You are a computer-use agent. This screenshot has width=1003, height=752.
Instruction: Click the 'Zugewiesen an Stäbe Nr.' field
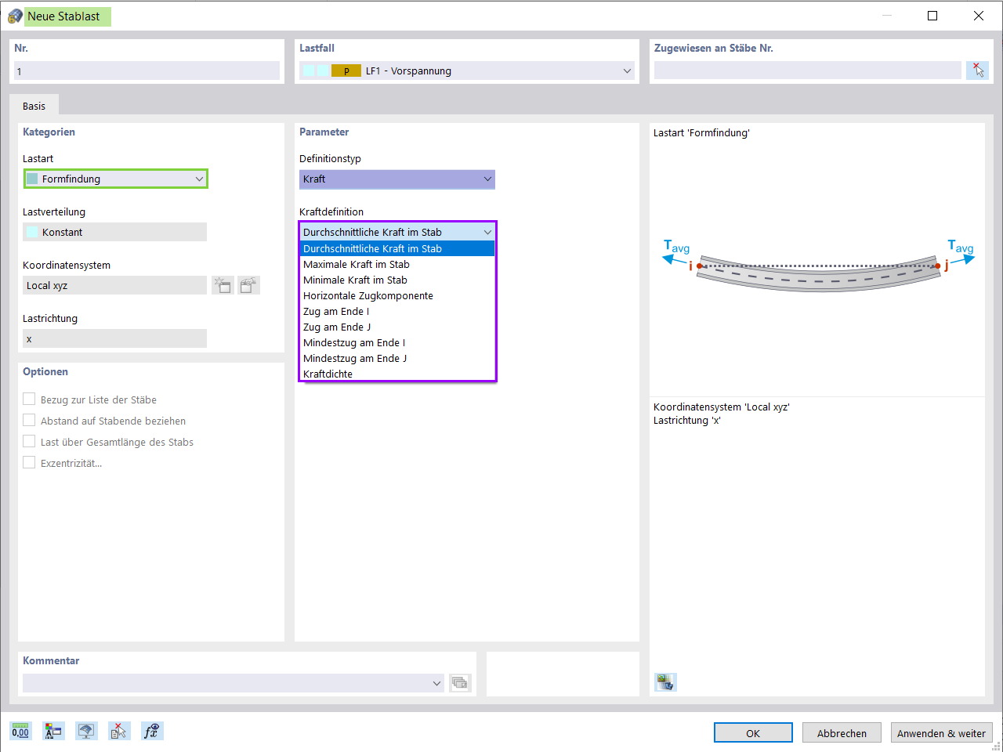[x=808, y=70]
